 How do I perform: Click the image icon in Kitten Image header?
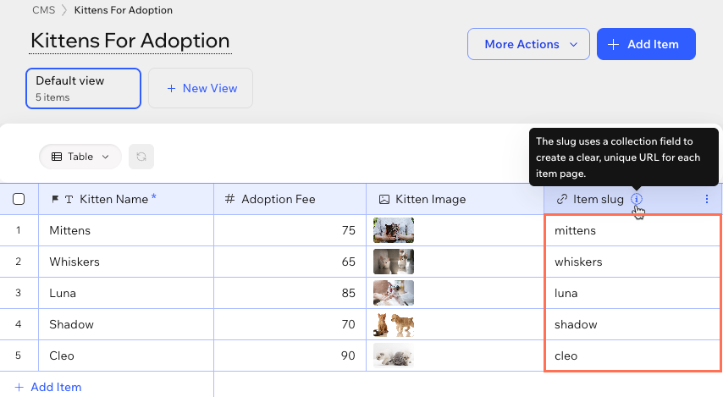384,199
